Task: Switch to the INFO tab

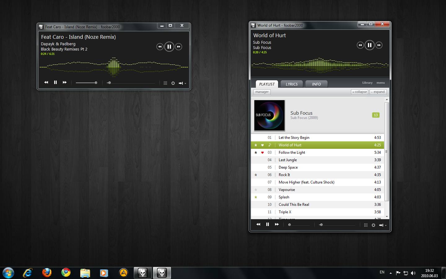Action: click(316, 84)
